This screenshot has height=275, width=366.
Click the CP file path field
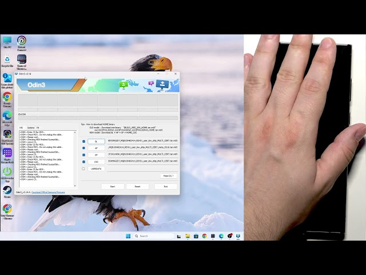[x=142, y=154]
